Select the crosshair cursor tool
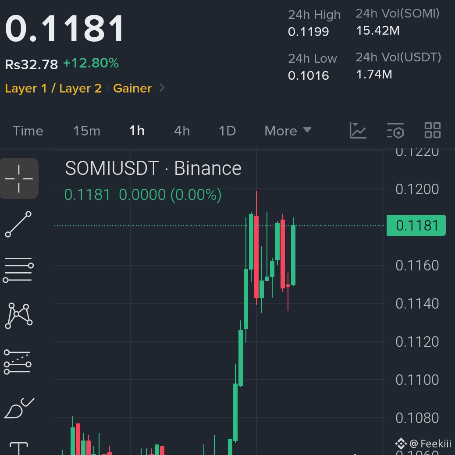This screenshot has height=455, width=455. [x=19, y=178]
